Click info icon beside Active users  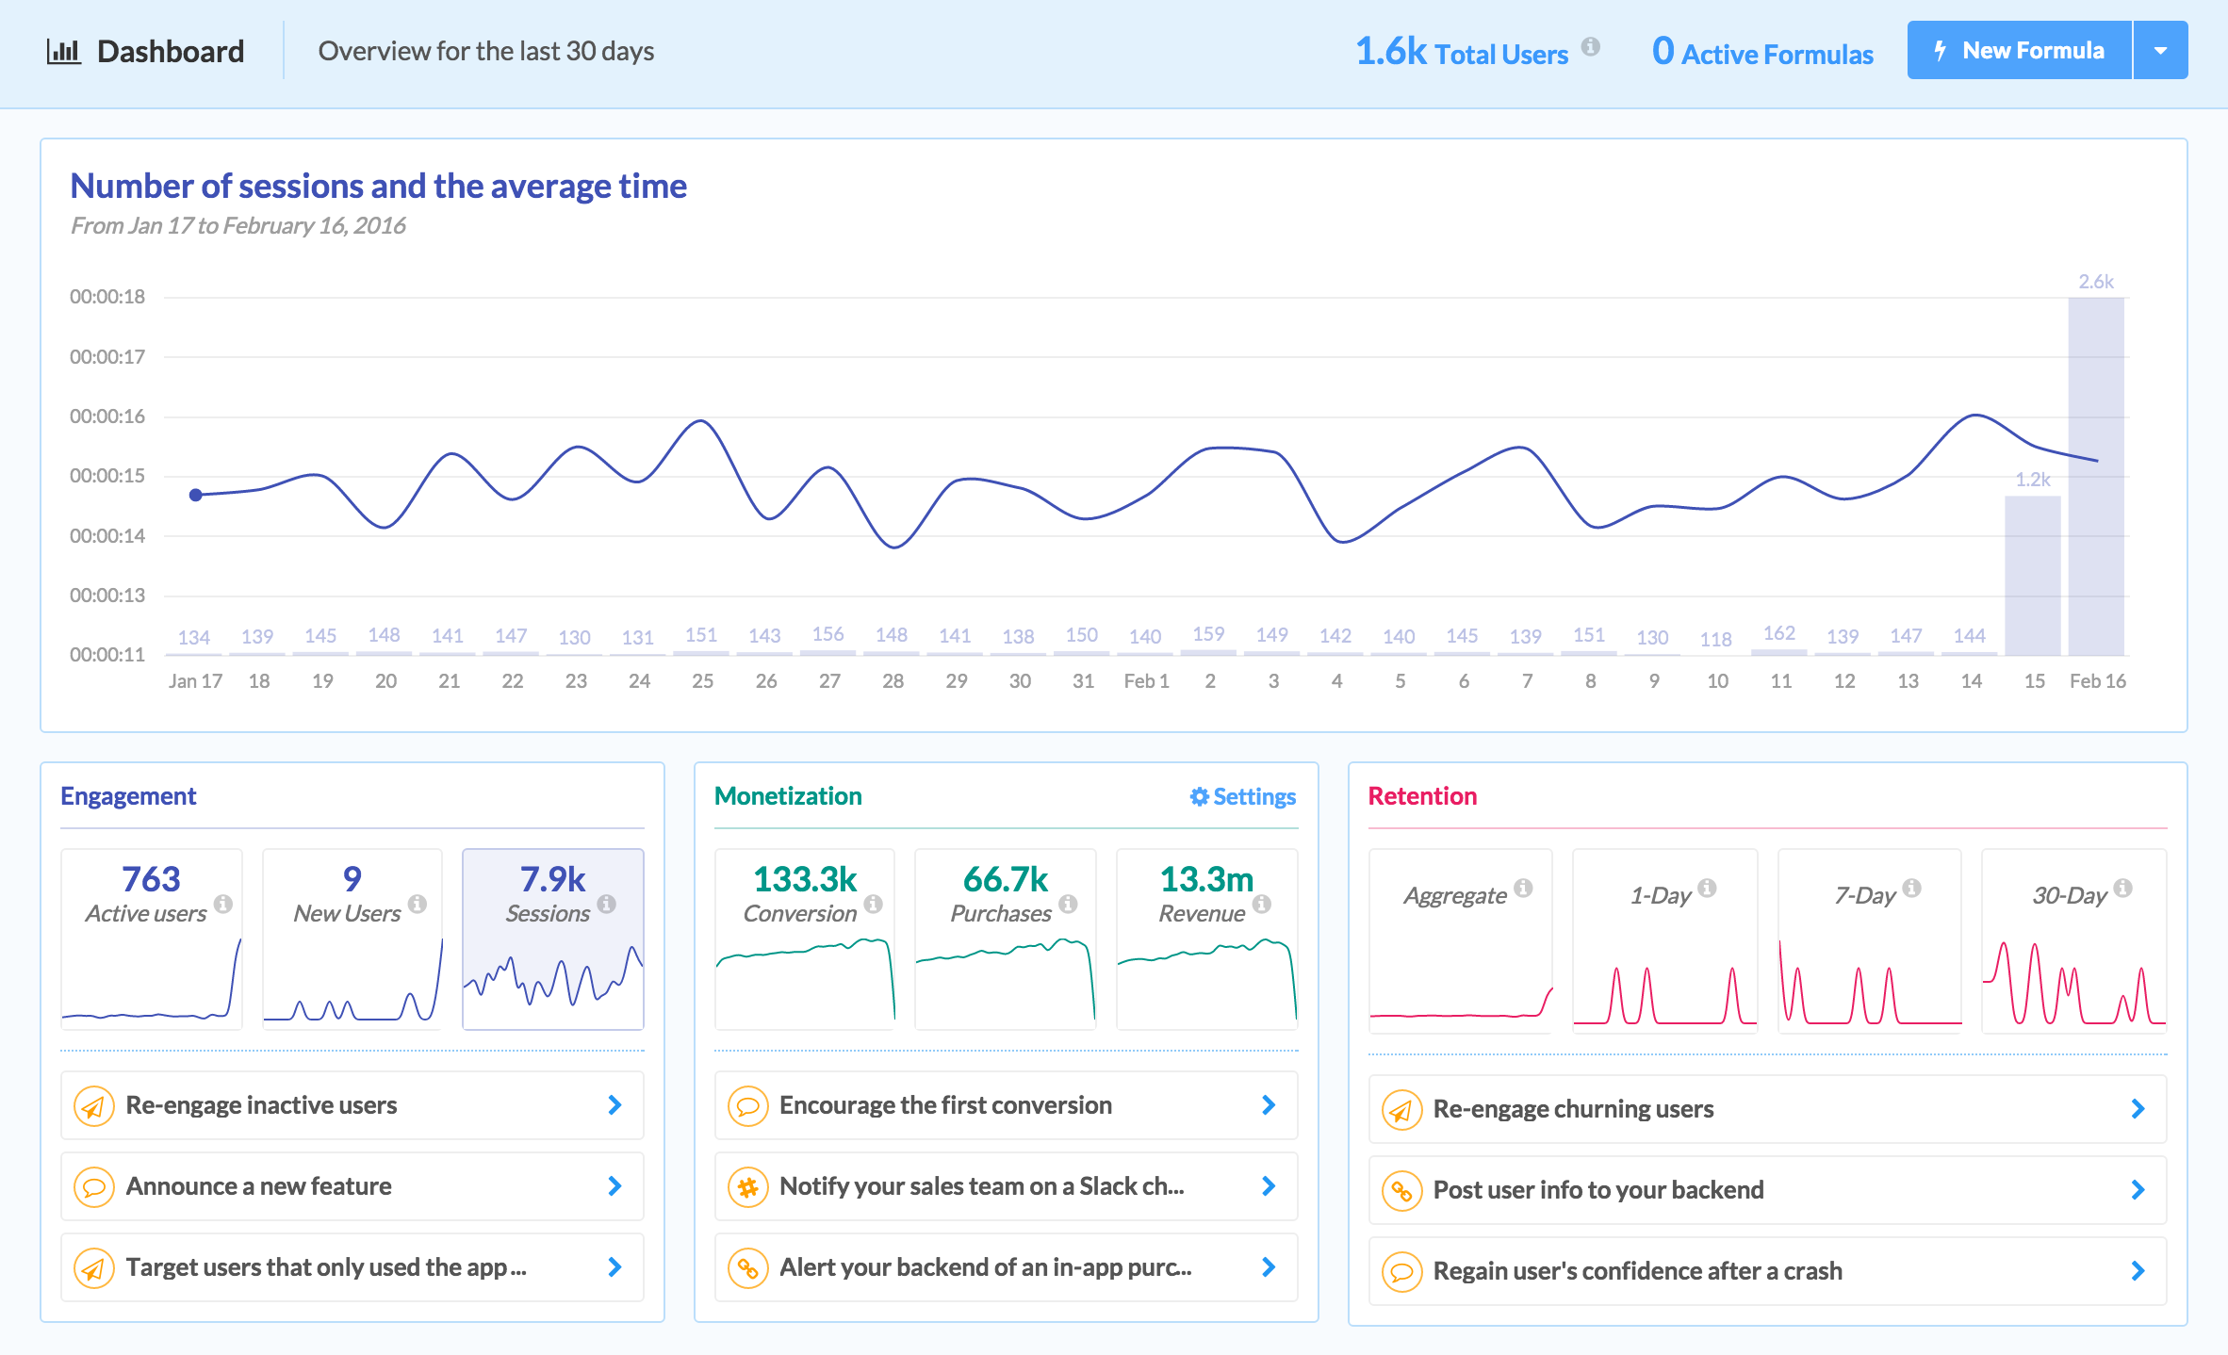(x=223, y=904)
